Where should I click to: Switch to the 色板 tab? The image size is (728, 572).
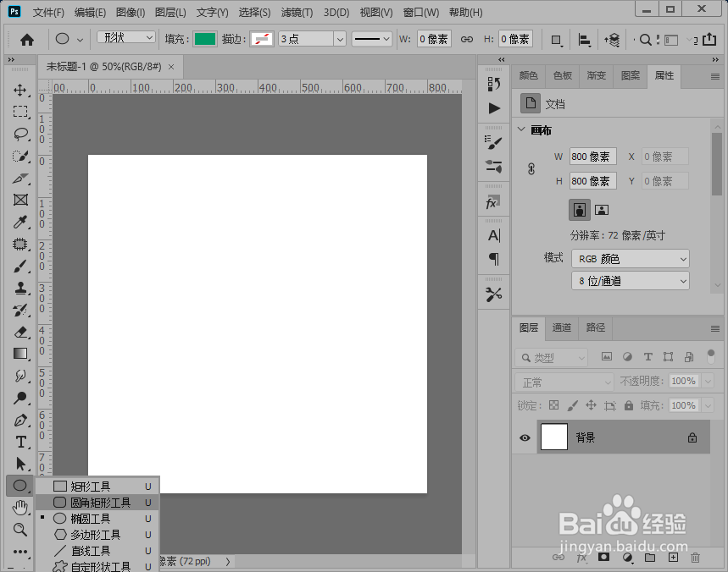(562, 75)
